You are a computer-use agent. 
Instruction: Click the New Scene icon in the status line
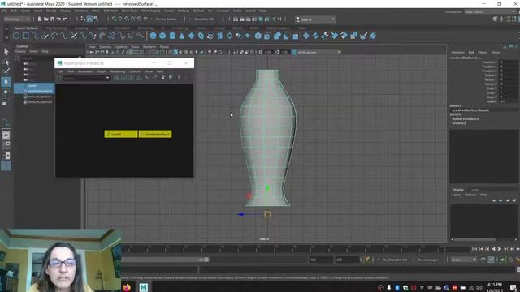[40, 19]
